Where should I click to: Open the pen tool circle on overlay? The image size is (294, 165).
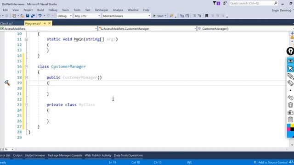click(290, 51)
